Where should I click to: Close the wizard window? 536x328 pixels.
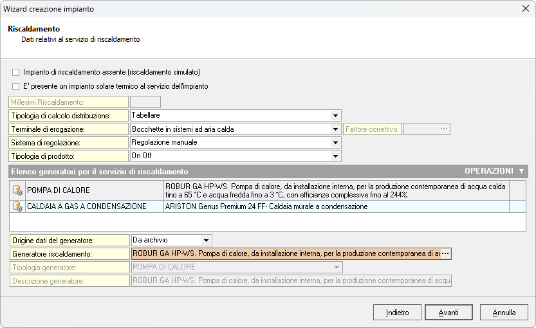(524, 8)
